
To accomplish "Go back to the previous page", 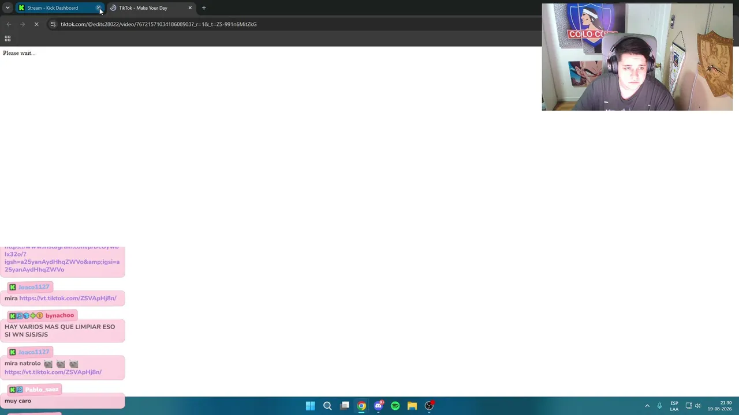I will click(x=9, y=24).
